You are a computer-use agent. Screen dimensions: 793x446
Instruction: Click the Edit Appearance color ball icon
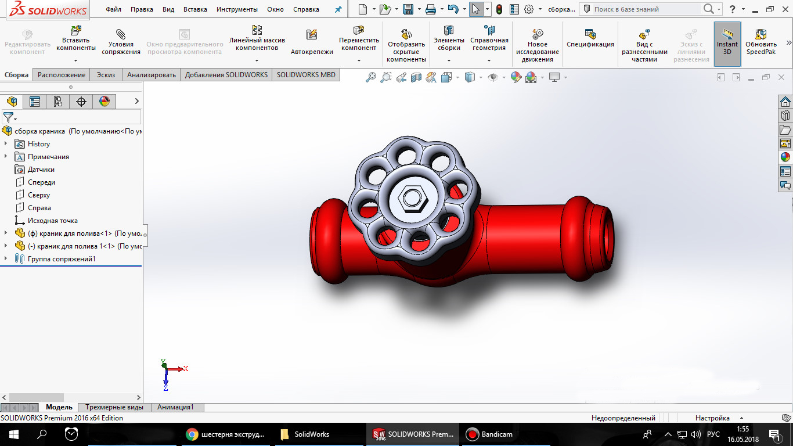(x=516, y=77)
